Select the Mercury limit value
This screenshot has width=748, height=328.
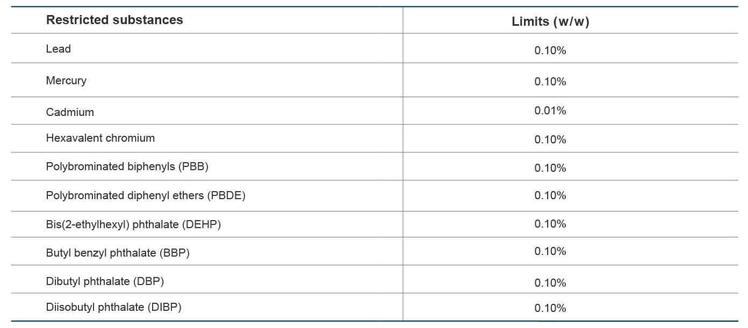(550, 82)
